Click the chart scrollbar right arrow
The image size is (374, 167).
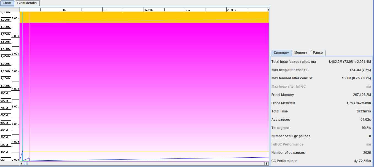(x=267, y=163)
